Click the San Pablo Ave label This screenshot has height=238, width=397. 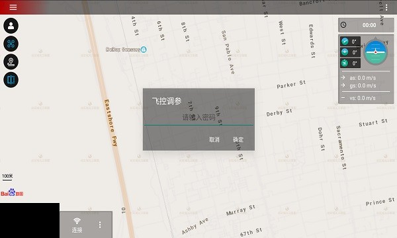tap(228, 52)
